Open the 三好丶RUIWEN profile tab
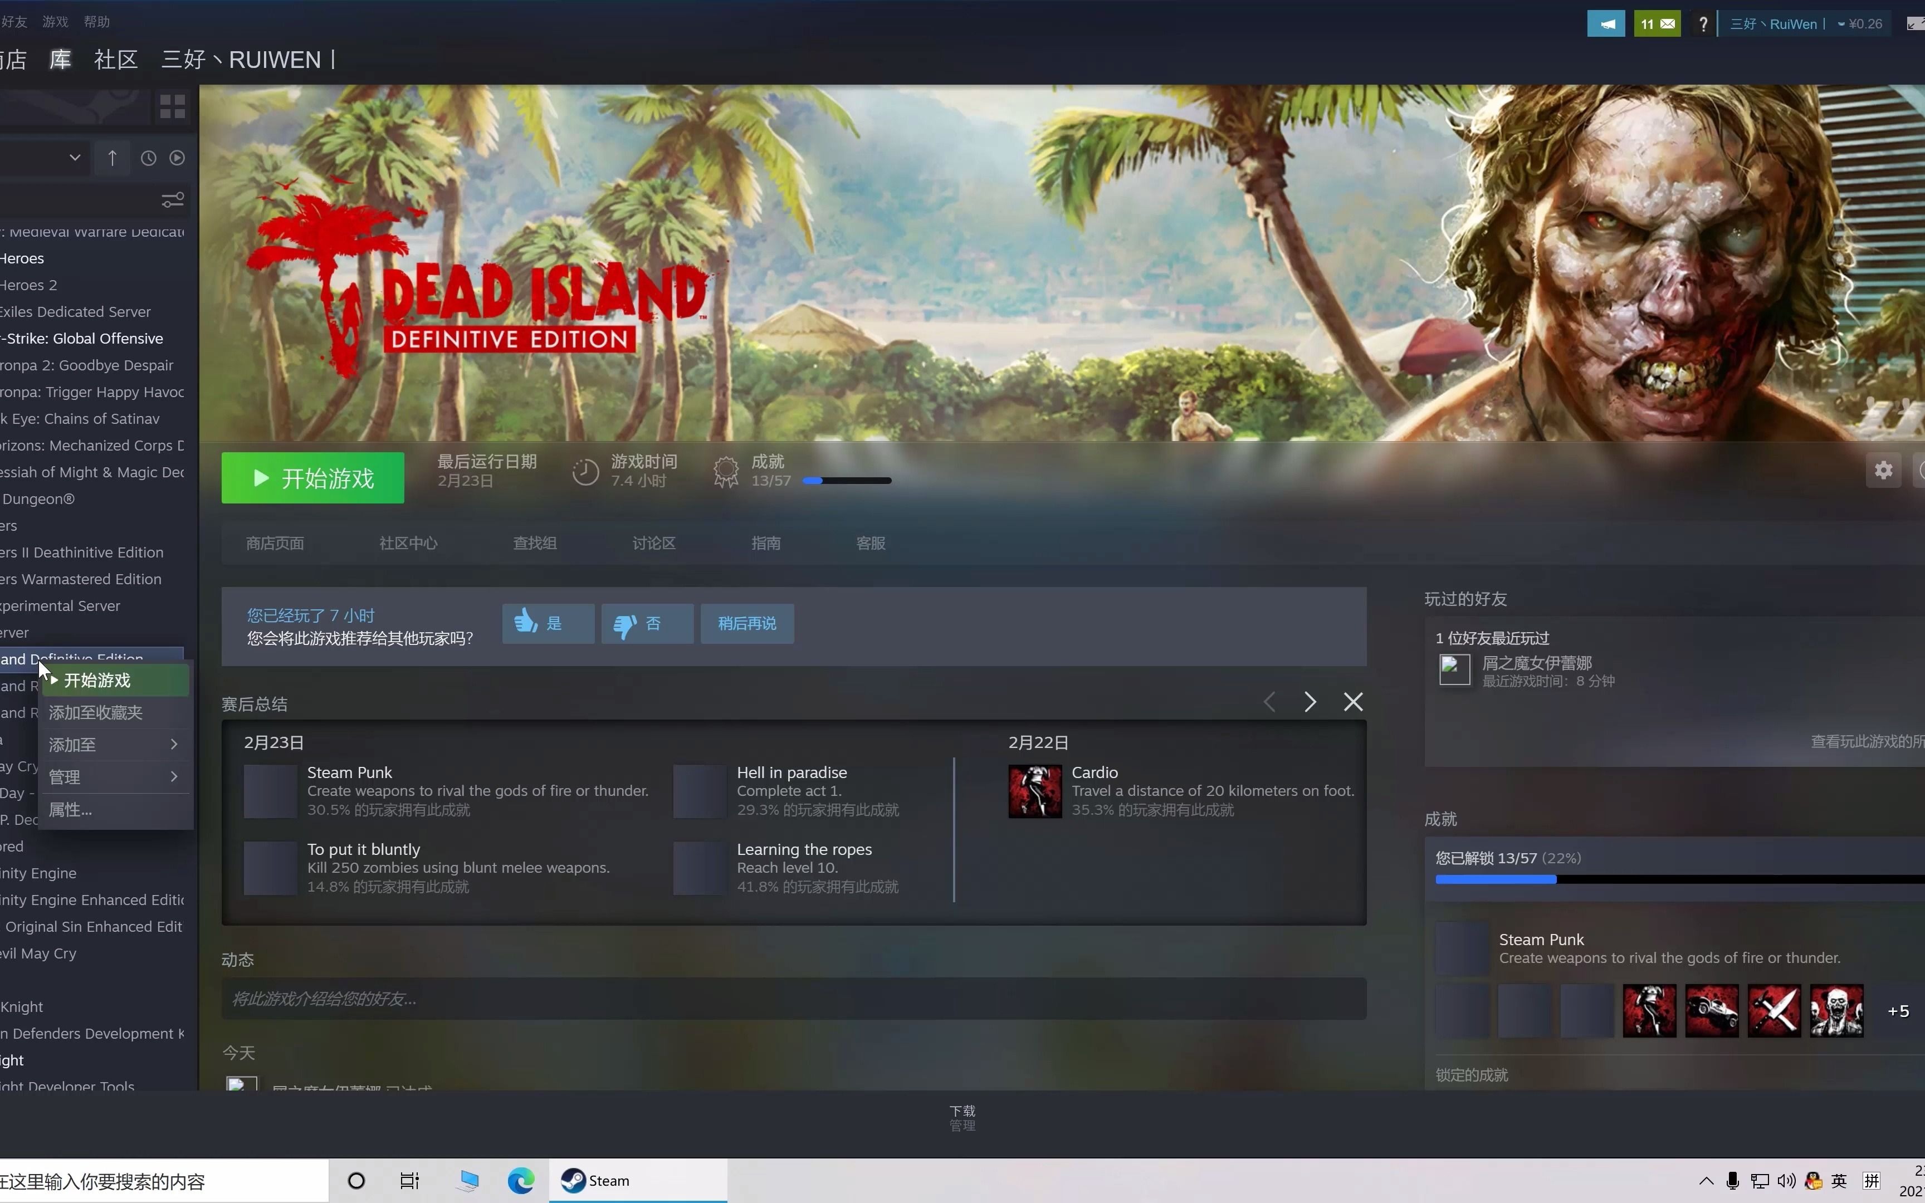This screenshot has width=1925, height=1203. click(248, 60)
